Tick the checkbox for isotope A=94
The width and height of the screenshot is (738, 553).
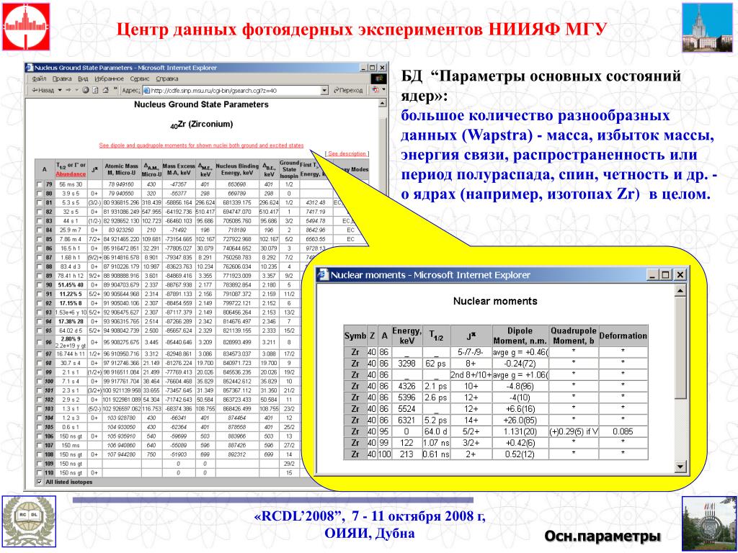pyautogui.click(x=39, y=322)
